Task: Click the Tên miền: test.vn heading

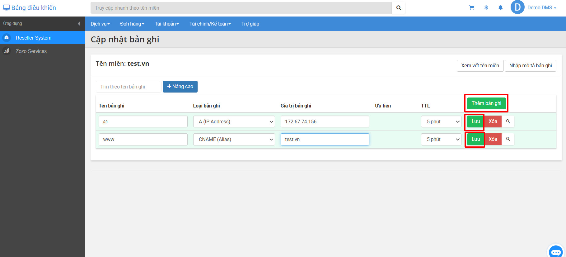Action: click(x=122, y=64)
